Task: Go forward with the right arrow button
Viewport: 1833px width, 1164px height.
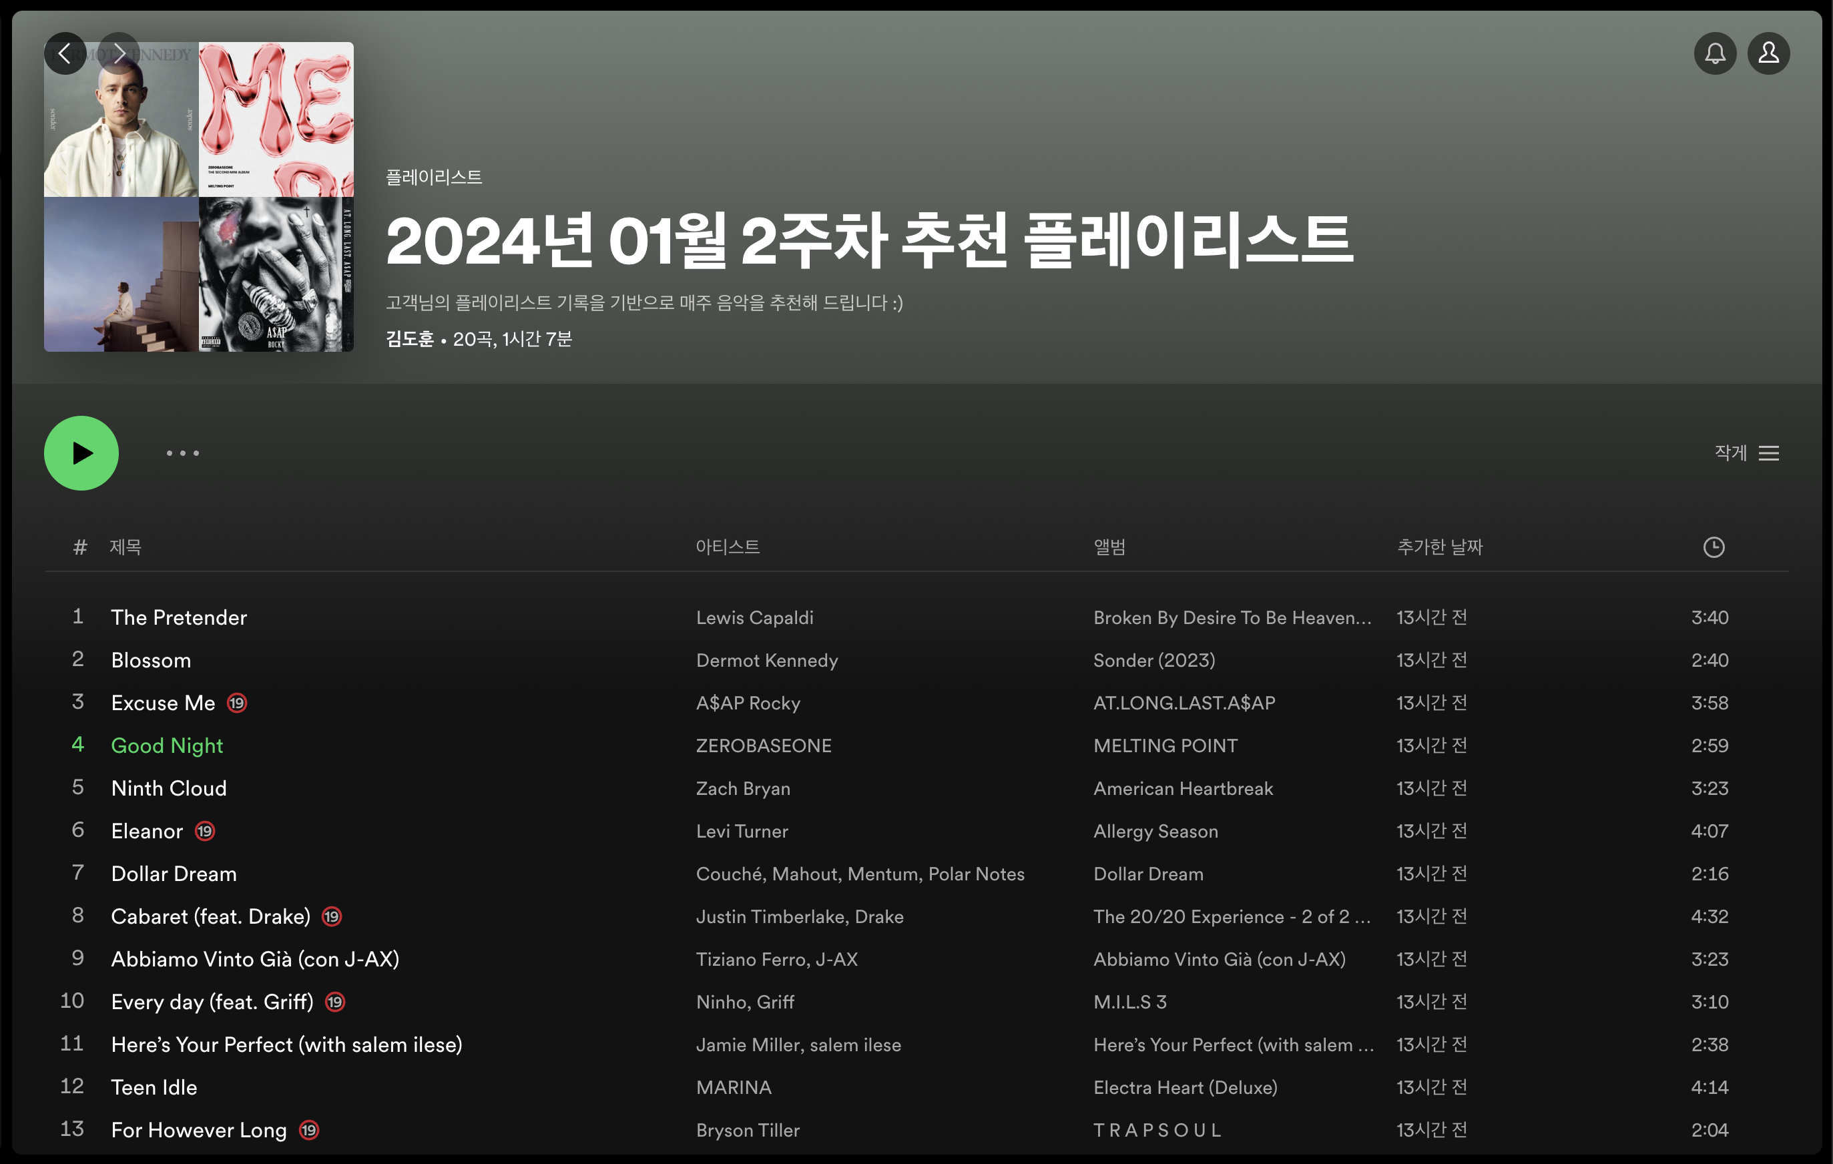Action: tap(119, 53)
